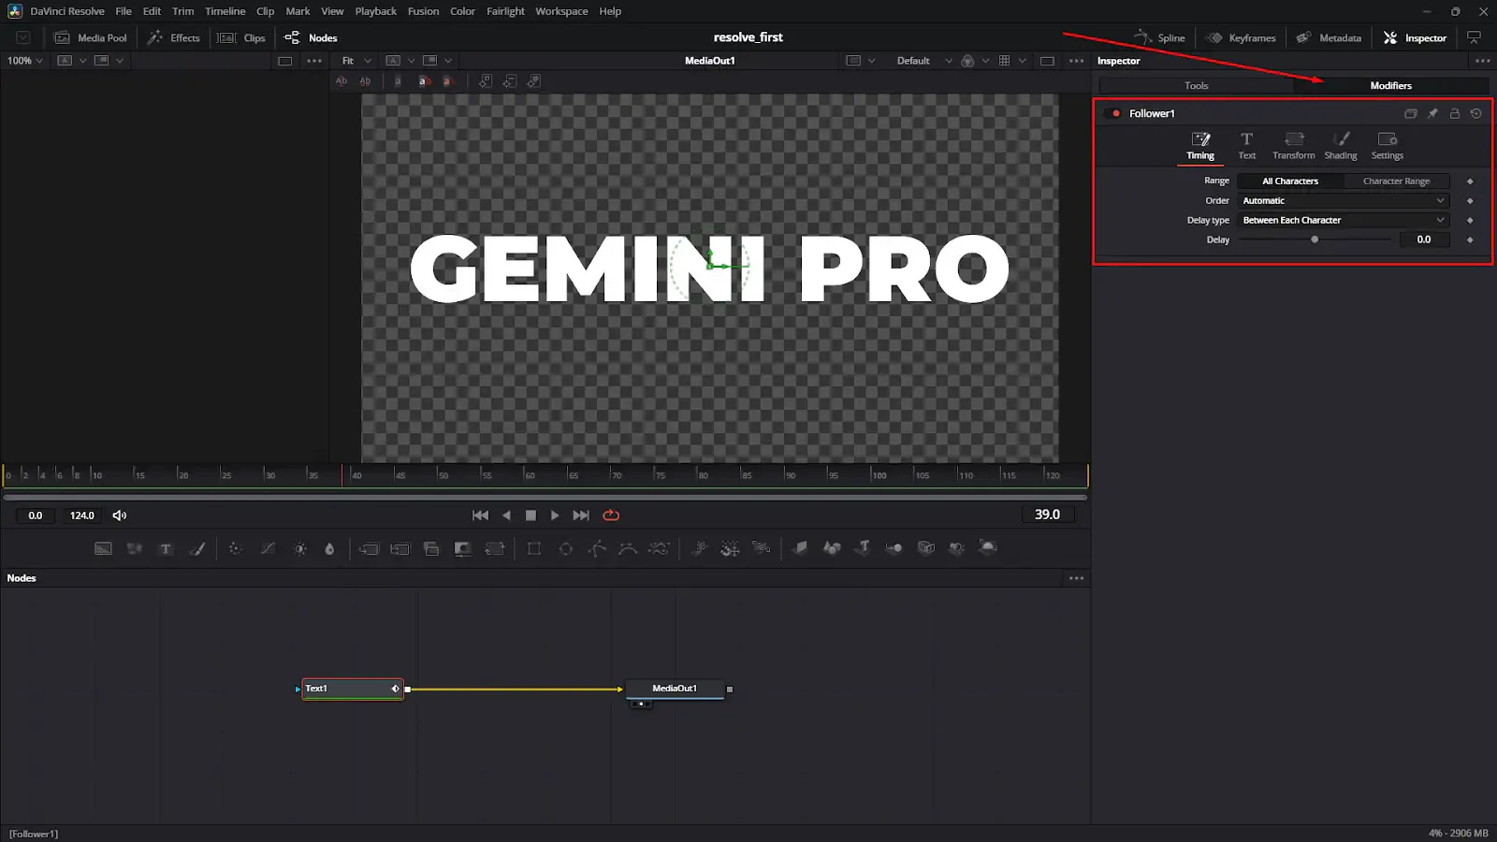Viewport: 1497px width, 842px height.
Task: Add a Blur drop icon node from the toolbar
Action: click(x=329, y=549)
